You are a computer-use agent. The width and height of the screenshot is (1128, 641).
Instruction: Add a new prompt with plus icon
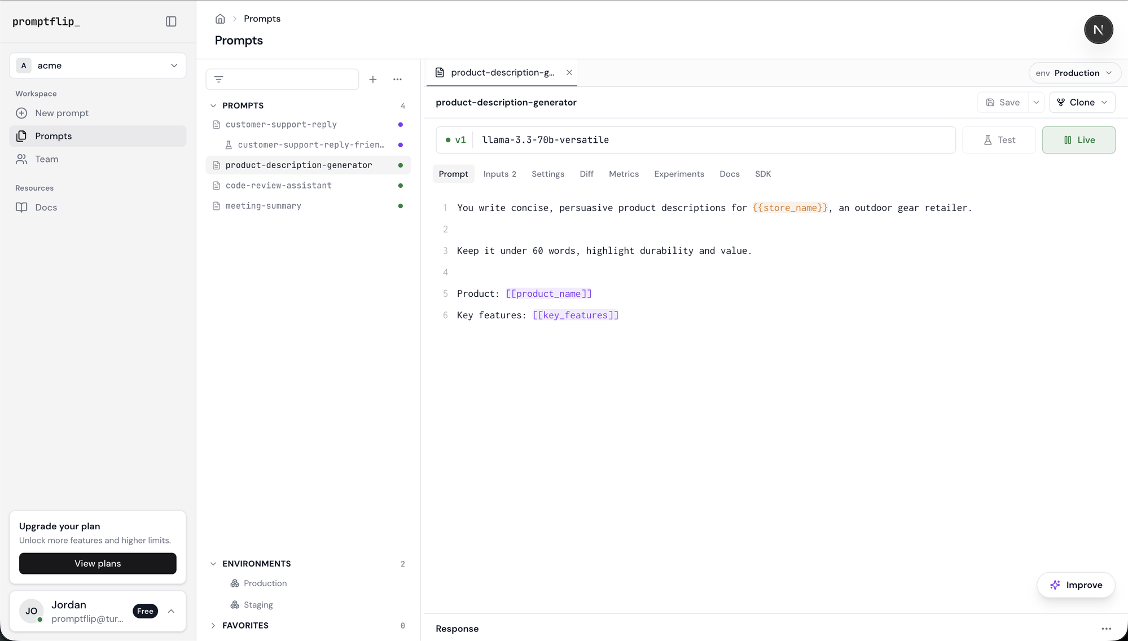tap(373, 80)
